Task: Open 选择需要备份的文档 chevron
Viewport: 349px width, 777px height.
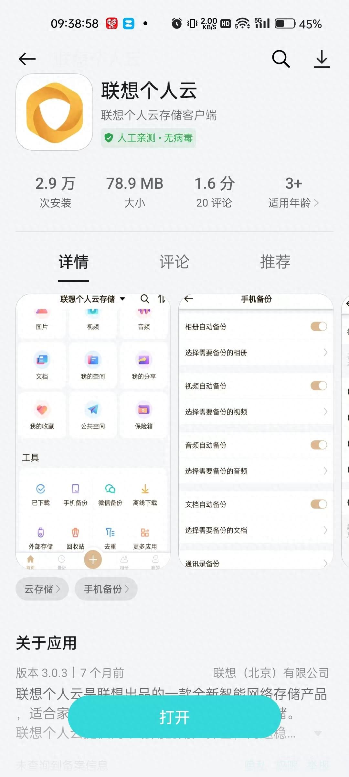Action: [325, 530]
